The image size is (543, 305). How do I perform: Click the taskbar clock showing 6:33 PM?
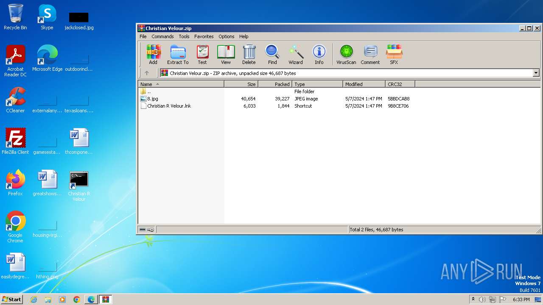[x=521, y=299]
